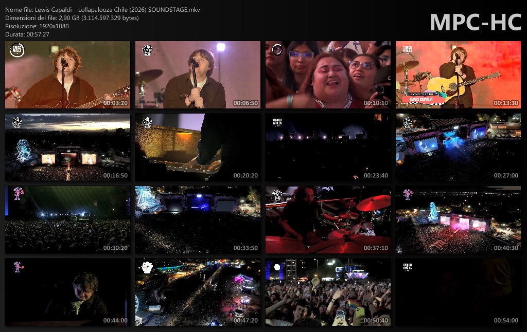The width and height of the screenshot is (527, 332).
Task: Open the sunset aerial thumbnail at 00:16:50
Action: coord(67,147)
